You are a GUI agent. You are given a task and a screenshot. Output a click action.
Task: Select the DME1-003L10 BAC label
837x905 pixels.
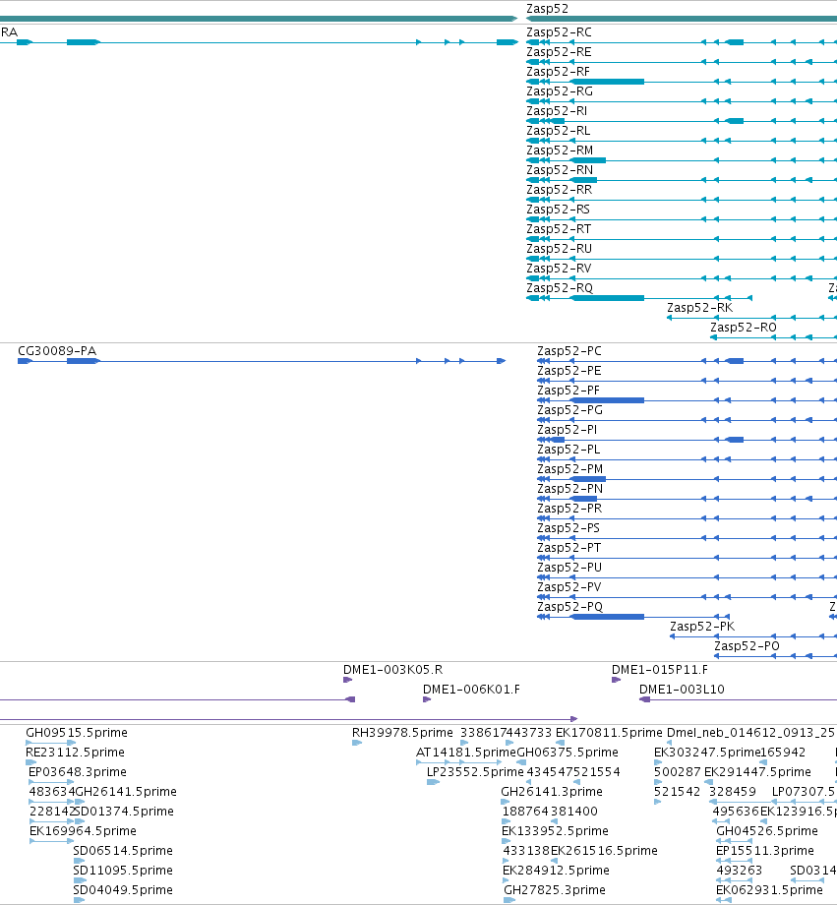(682, 690)
